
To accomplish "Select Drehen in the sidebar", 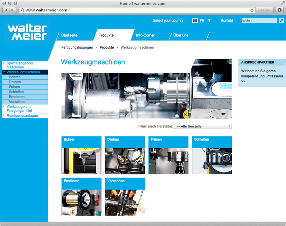I will [25, 82].
